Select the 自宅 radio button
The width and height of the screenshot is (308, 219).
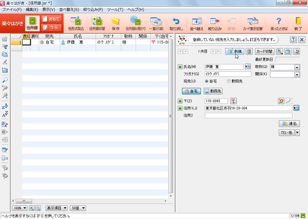coord(207,81)
